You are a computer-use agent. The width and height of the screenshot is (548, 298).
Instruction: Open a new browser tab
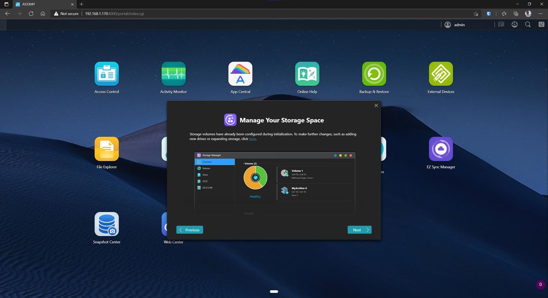(x=81, y=4)
